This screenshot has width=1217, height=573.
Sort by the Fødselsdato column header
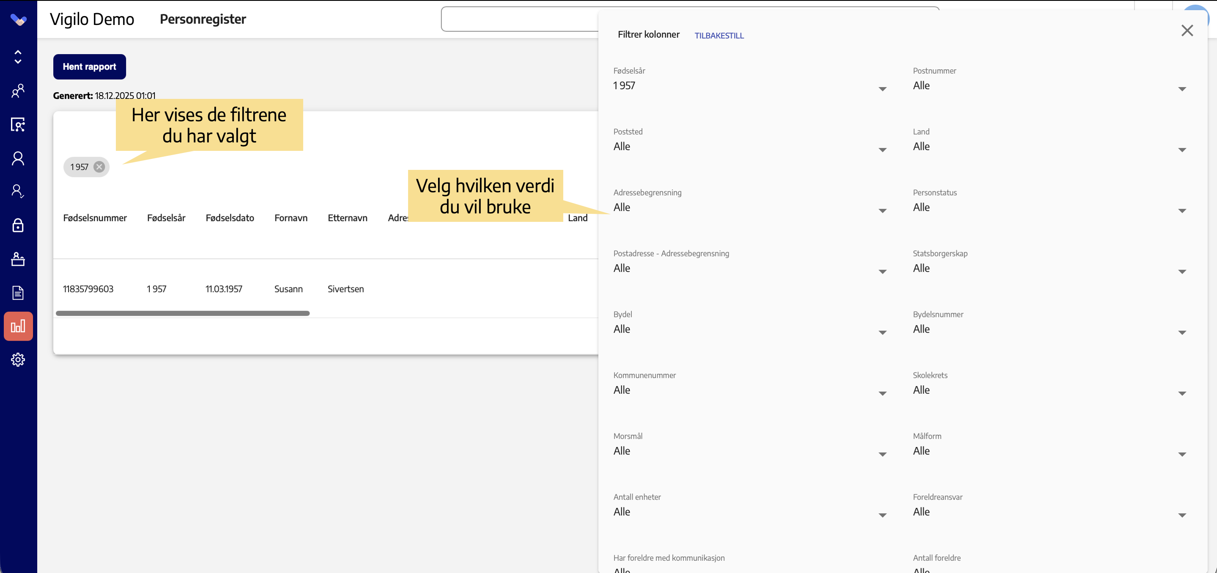tap(230, 218)
